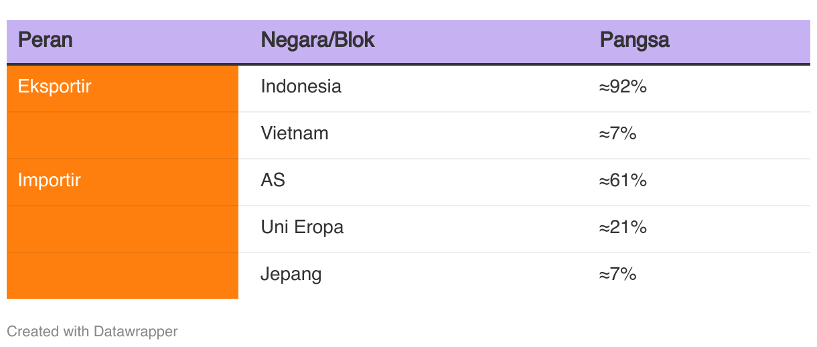This screenshot has width=817, height=347.
Task: Click the Eksportir role cell
Action: tap(55, 86)
